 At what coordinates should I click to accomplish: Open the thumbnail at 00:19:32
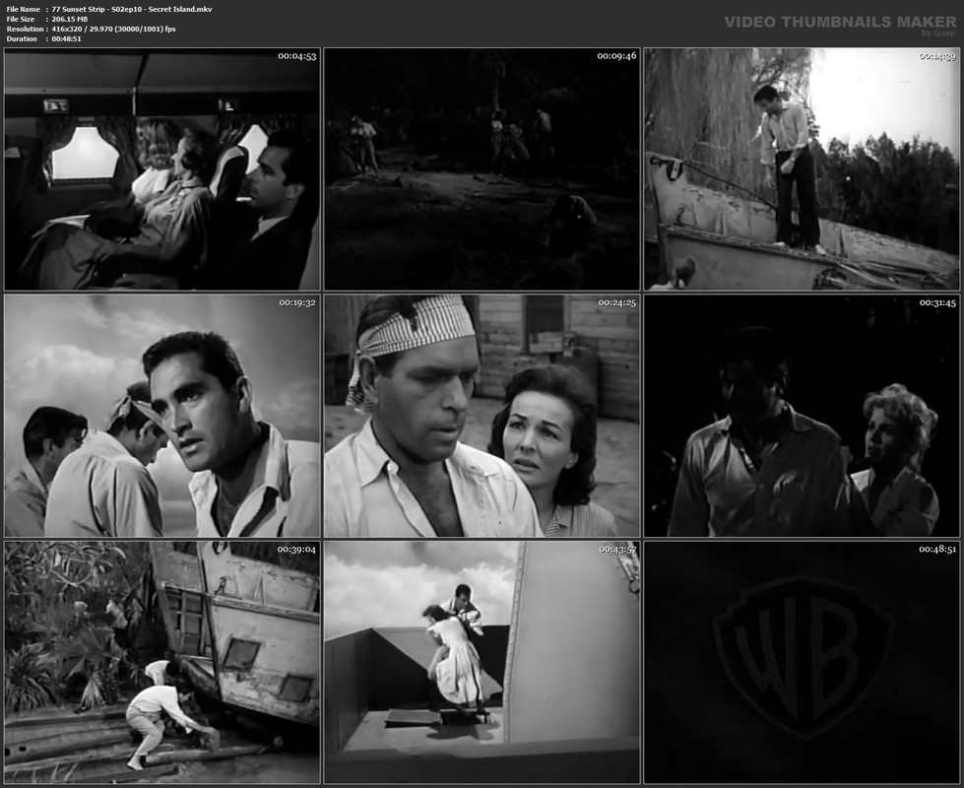[162, 416]
